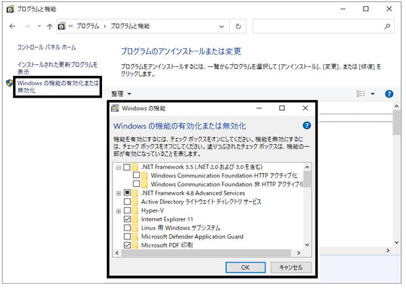Click OK in the Windows の機能 dialog
Screen dimensions: 406x288
(245, 267)
